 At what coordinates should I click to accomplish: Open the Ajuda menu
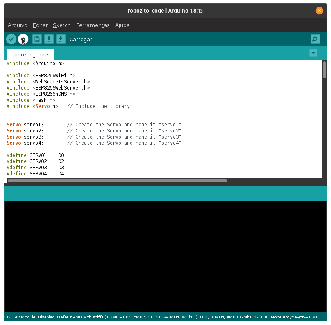pos(122,25)
